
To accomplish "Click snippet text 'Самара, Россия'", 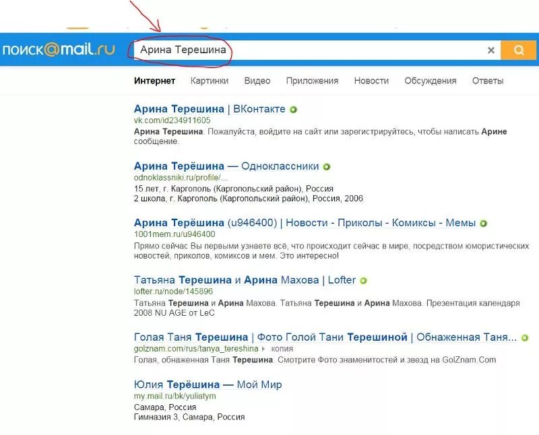I will click(165, 407).
